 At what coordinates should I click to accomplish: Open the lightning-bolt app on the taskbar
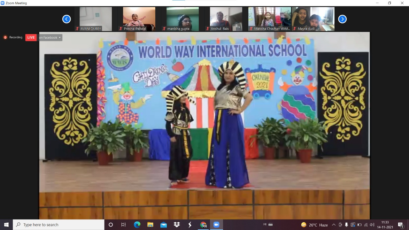coord(190,225)
